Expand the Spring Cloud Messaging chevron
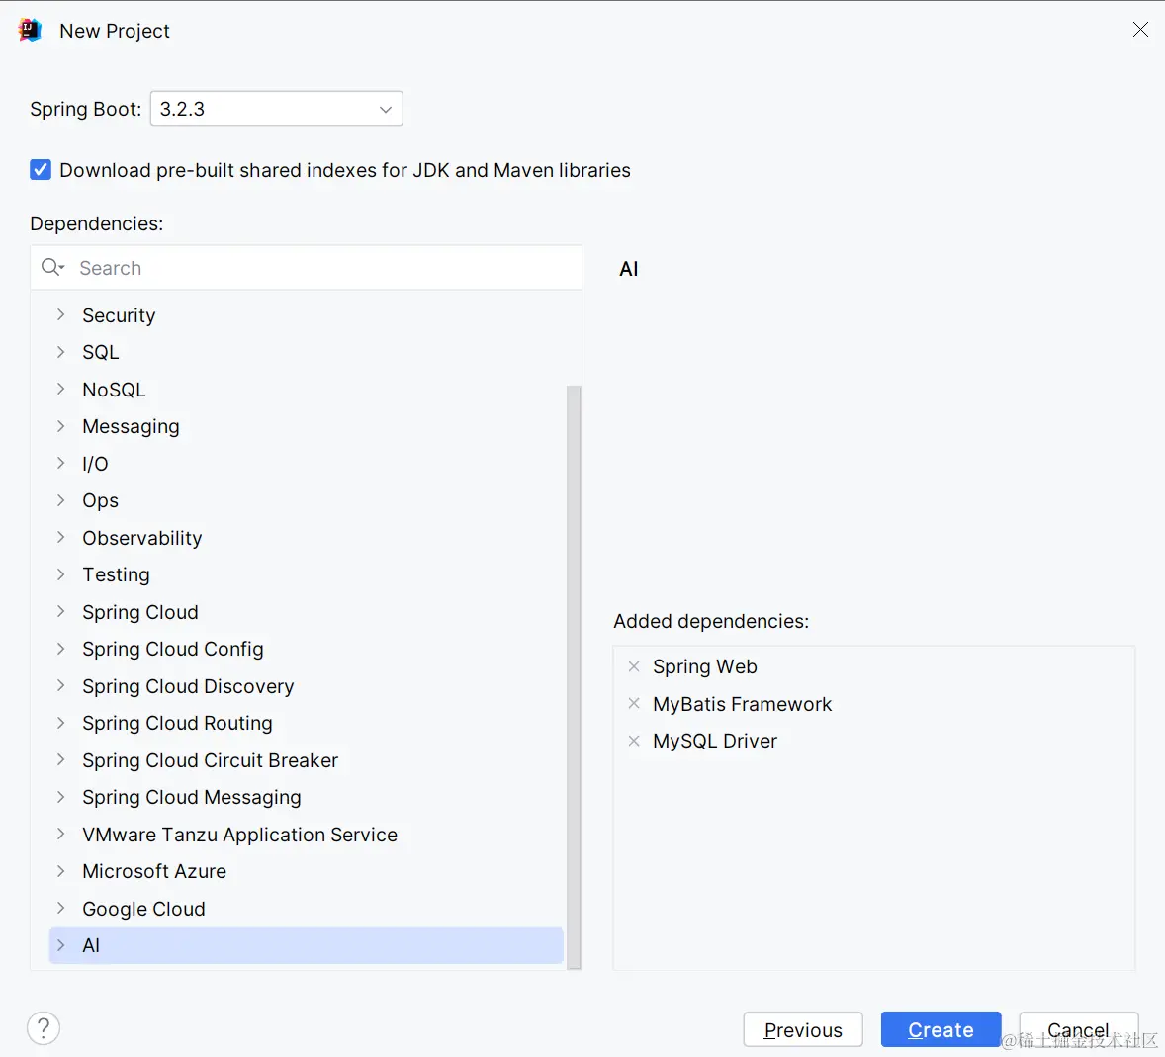 click(61, 797)
